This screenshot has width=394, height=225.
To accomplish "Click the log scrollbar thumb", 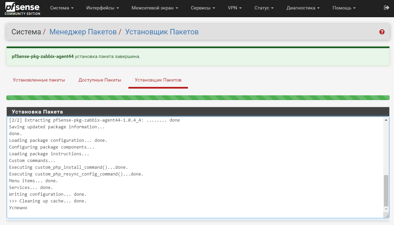I will click(386, 191).
